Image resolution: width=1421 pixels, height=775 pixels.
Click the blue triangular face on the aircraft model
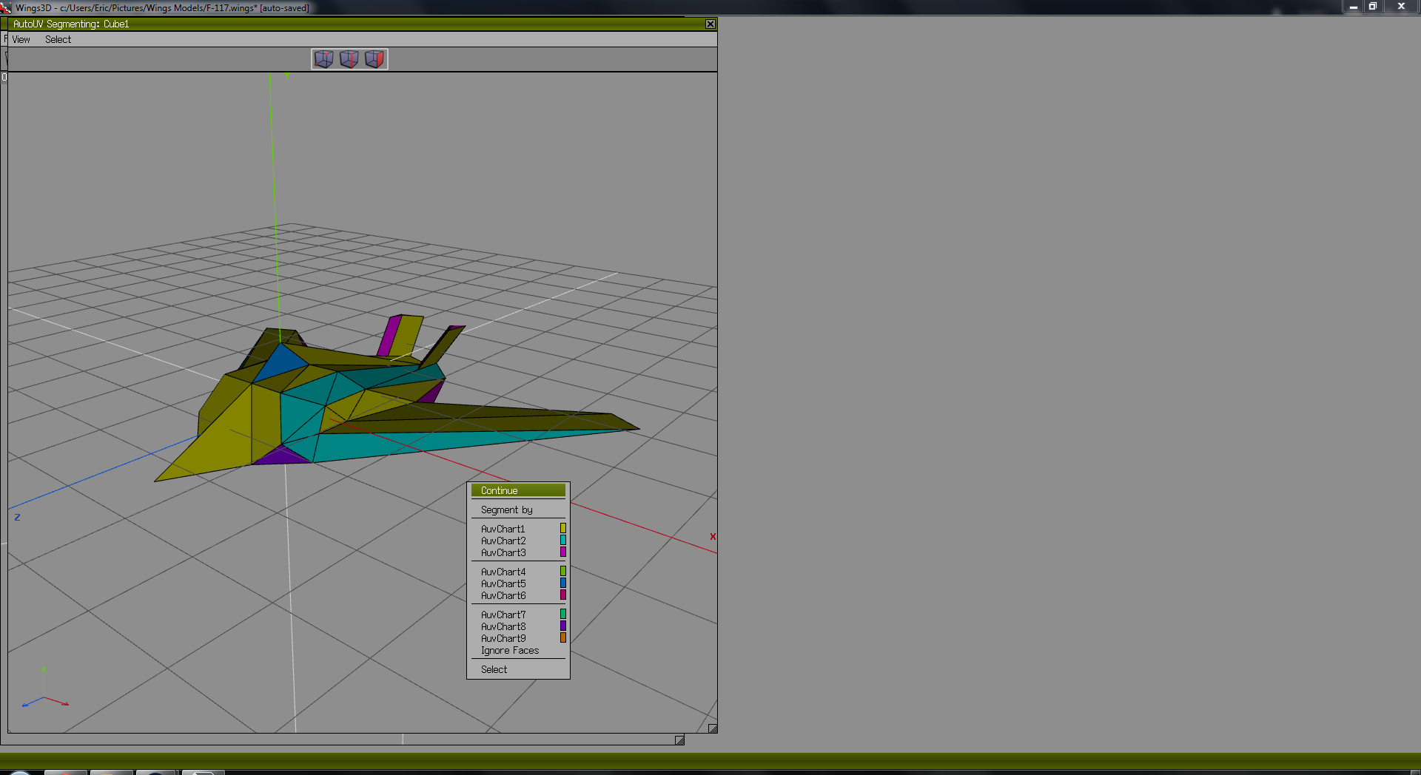(x=280, y=364)
